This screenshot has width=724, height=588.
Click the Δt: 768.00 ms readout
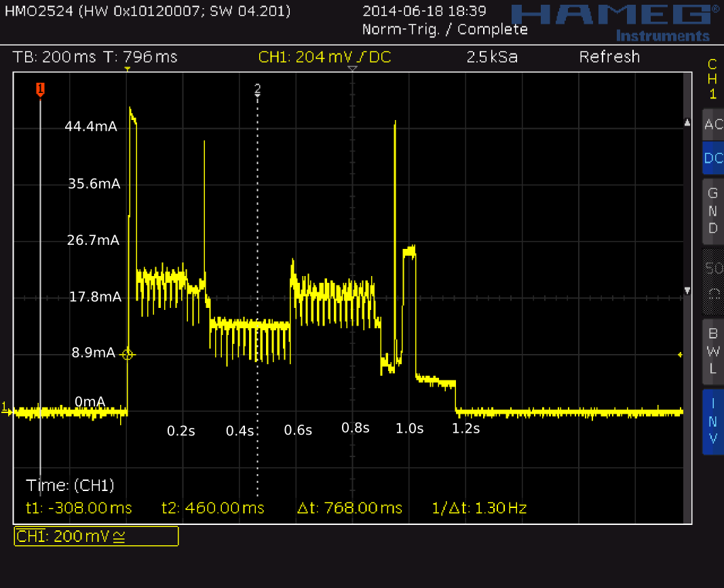[349, 508]
